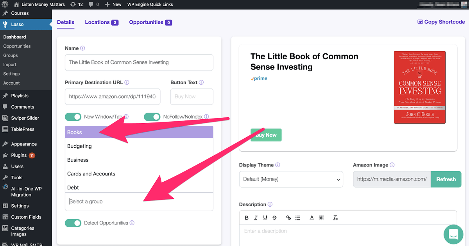Open the updates indicator showing 12
The height and width of the screenshot is (246, 469).
(76, 4)
